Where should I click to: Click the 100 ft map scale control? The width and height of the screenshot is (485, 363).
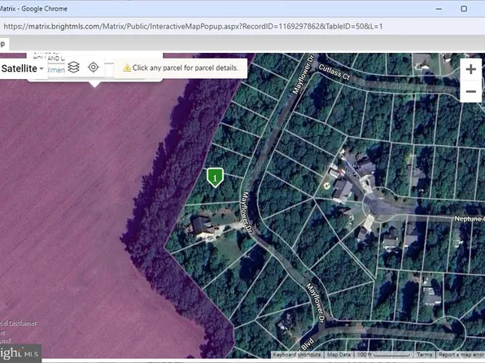click(x=384, y=355)
